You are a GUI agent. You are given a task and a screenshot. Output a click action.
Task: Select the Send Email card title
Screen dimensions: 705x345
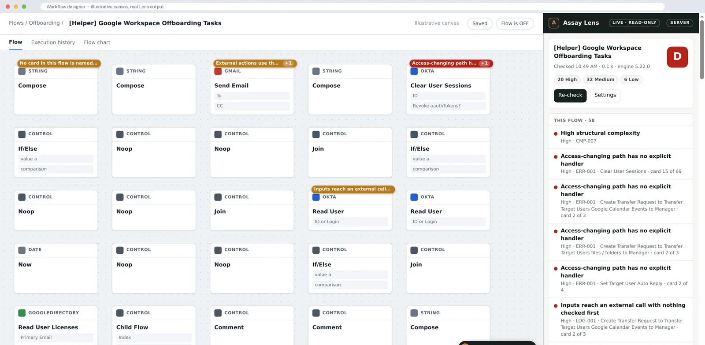click(231, 86)
